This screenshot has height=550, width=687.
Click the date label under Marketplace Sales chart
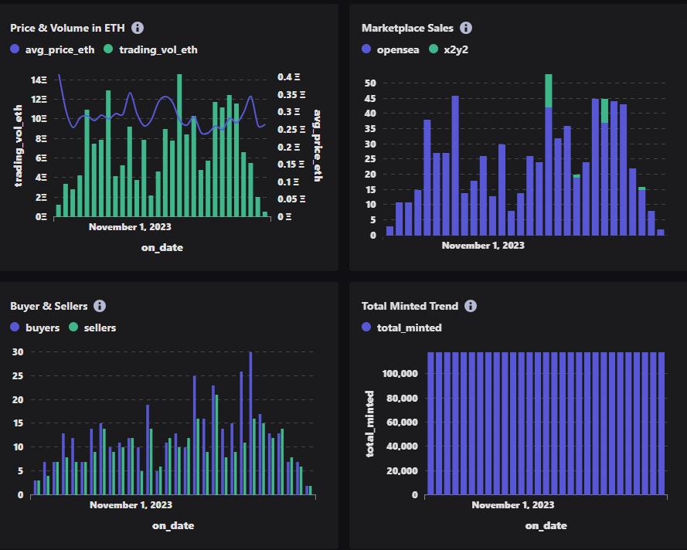point(483,246)
